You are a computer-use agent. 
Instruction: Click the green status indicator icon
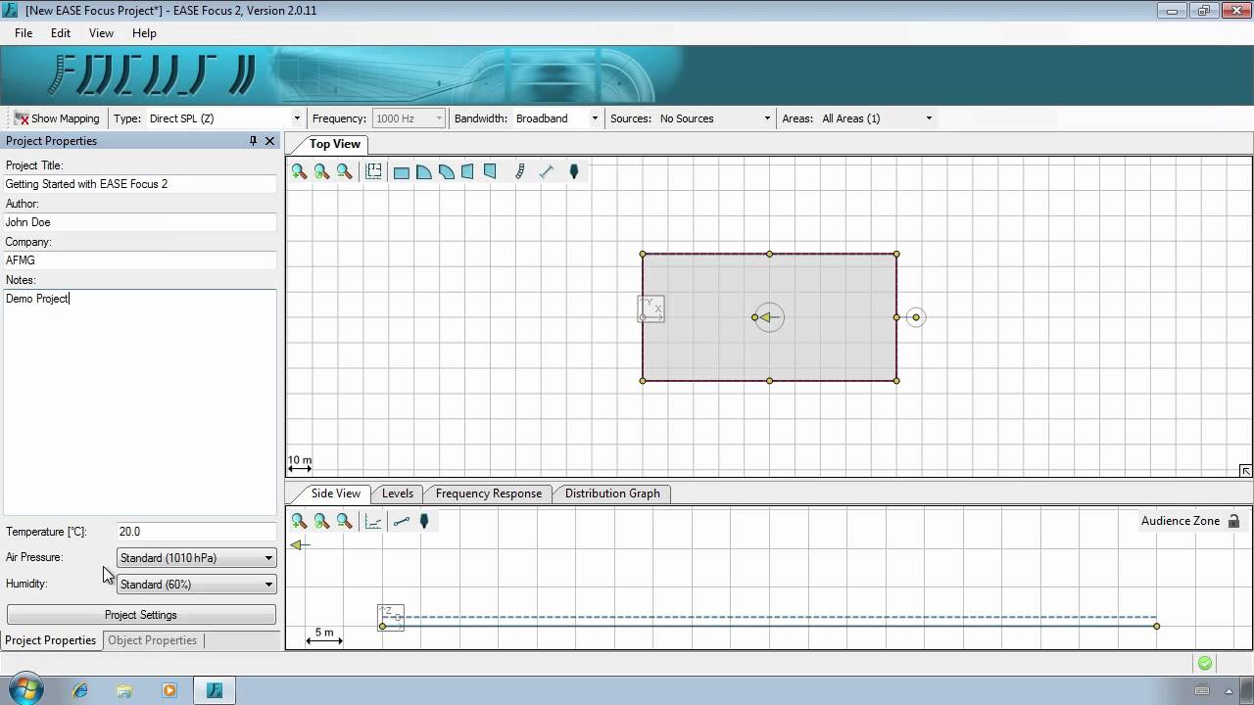1205,663
